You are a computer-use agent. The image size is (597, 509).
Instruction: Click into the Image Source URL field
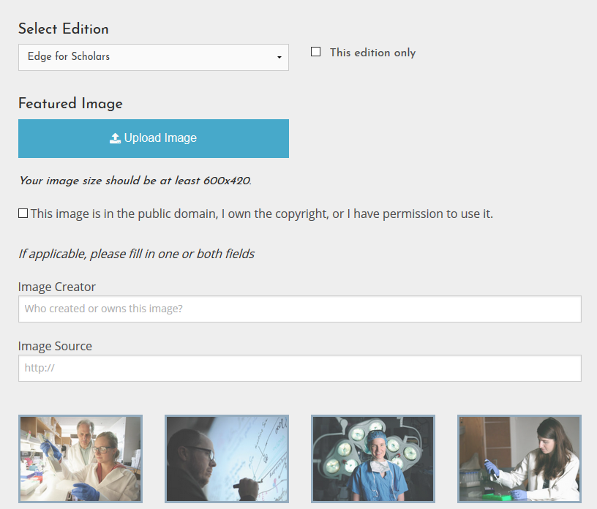tap(299, 368)
